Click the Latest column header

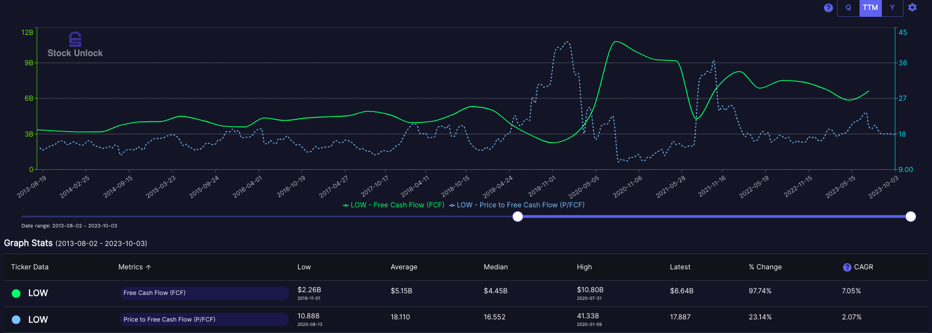coord(680,267)
